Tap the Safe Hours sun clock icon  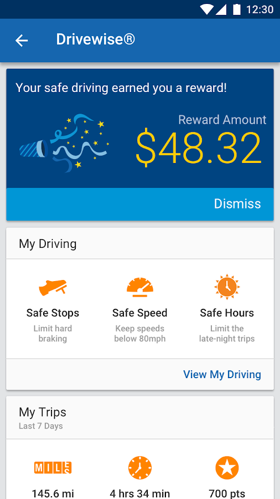(x=227, y=287)
